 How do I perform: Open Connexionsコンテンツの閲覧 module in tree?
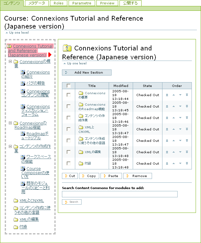click(x=35, y=93)
